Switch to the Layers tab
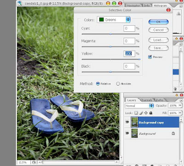The height and width of the screenshot is (166, 184). pyautogui.click(x=132, y=100)
